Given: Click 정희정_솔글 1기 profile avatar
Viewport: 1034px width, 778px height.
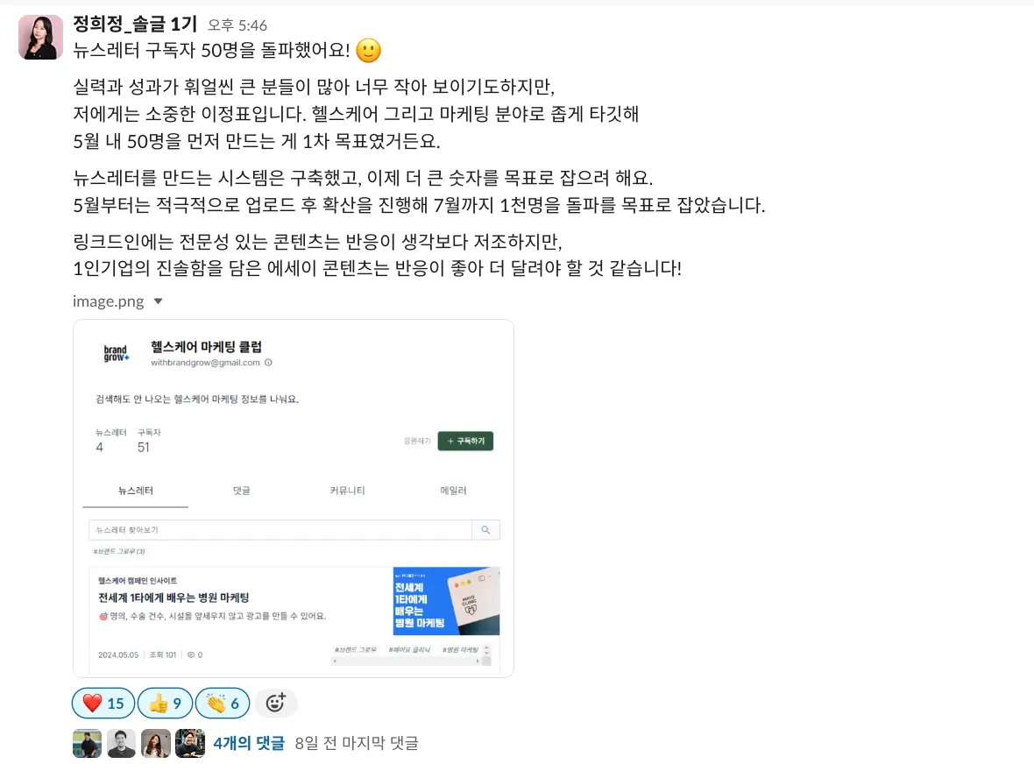Looking at the screenshot, I should 40,38.
